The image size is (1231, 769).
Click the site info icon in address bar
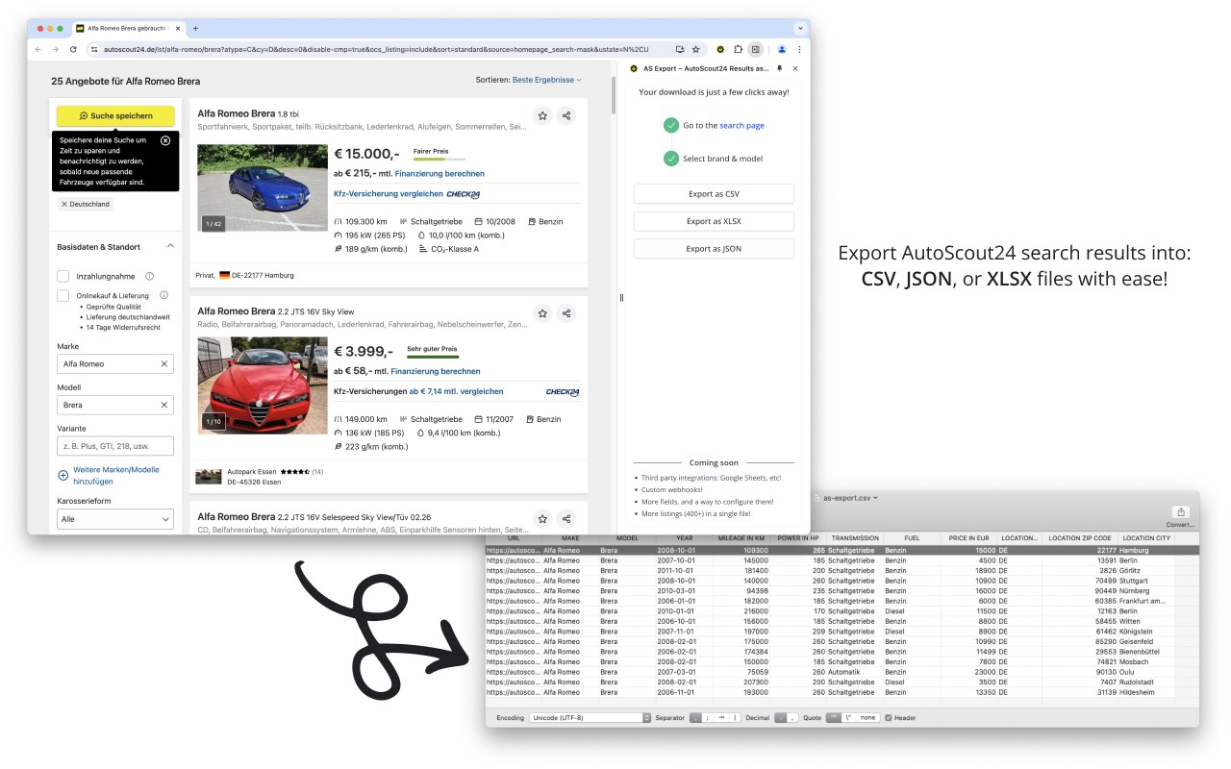[94, 49]
